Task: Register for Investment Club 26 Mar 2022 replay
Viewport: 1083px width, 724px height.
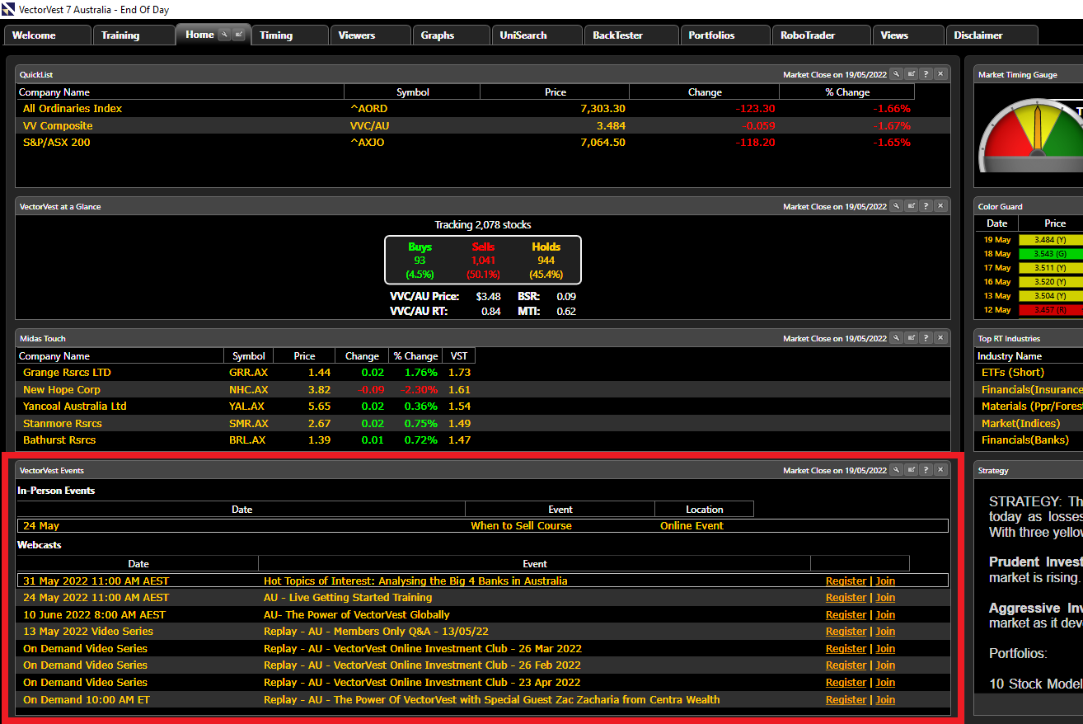Action: [846, 649]
